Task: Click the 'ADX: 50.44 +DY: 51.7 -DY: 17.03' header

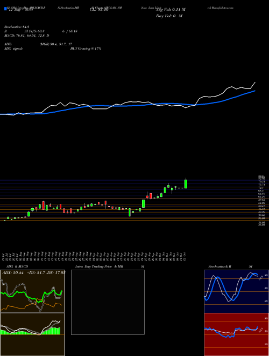Action: coord(33,272)
